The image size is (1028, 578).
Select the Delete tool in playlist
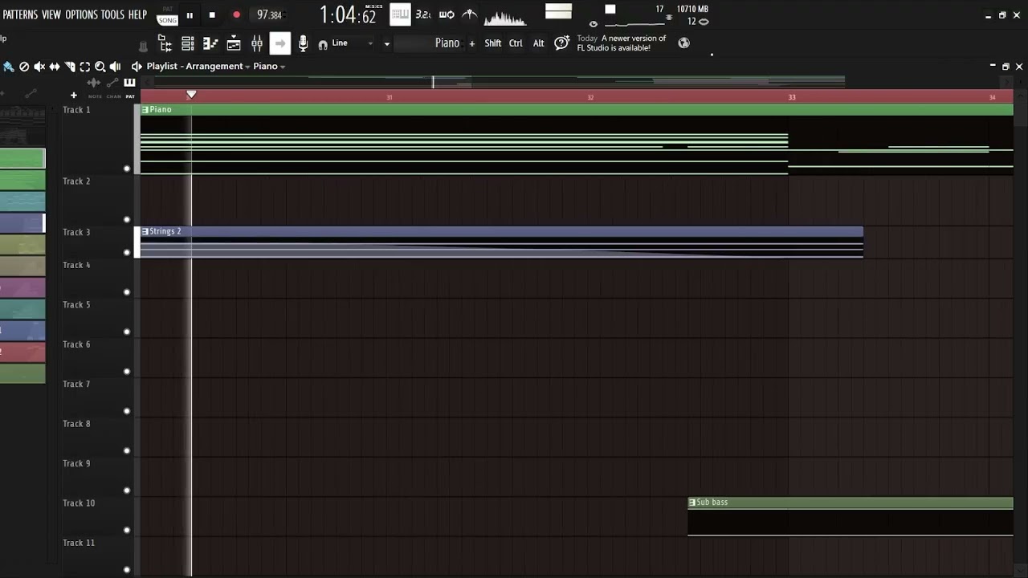(x=24, y=67)
